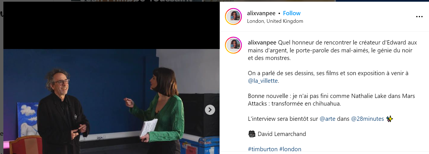The image size is (429, 154).
Task: Open alixvanpee profile from header username
Action: coord(261,13)
